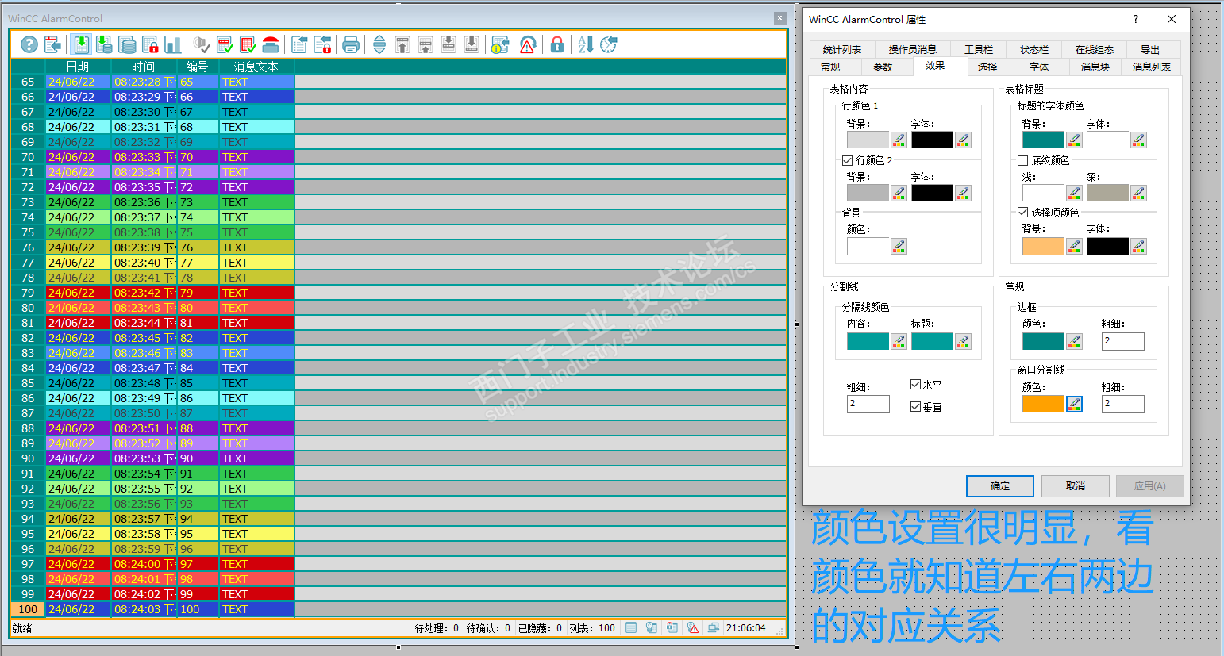Open the 消息块 tab
Image resolution: width=1224 pixels, height=656 pixels.
pos(1095,67)
